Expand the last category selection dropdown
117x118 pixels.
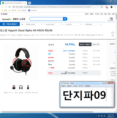pos(93,25)
